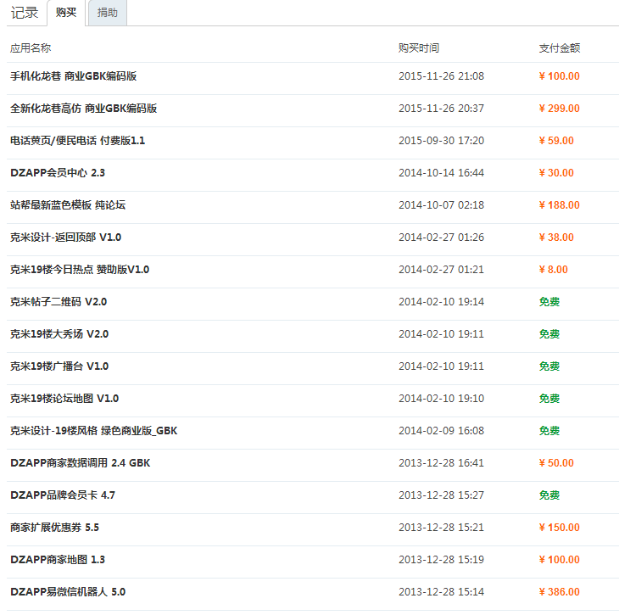
Task: Open DZAPP易微信机器人 5.0
Action: click(68, 592)
